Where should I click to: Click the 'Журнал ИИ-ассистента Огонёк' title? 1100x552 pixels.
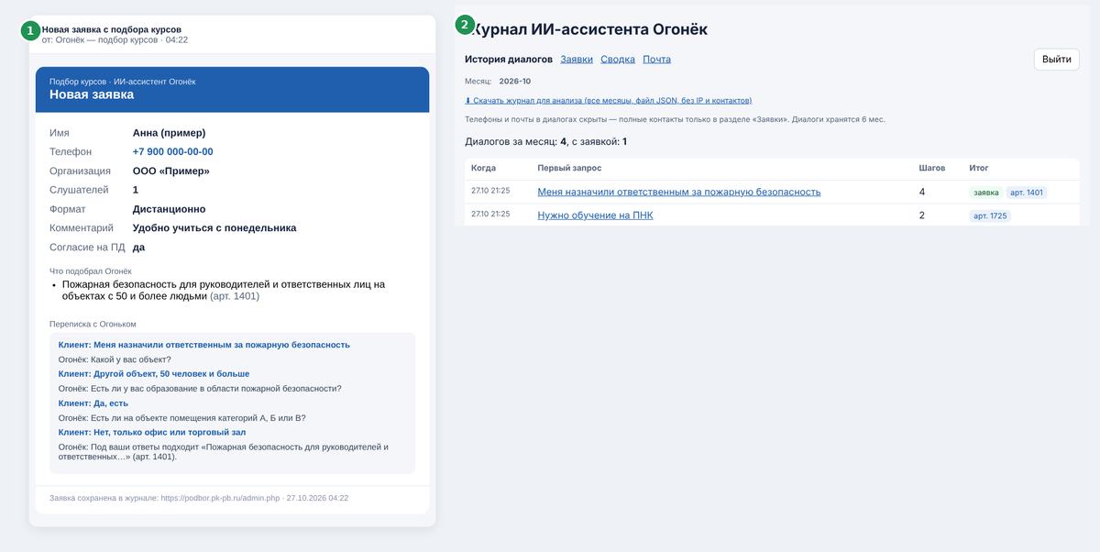click(588, 29)
